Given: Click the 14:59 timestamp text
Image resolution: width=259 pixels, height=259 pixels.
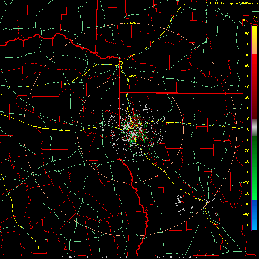Looking at the screenshot, I should point(193,257).
